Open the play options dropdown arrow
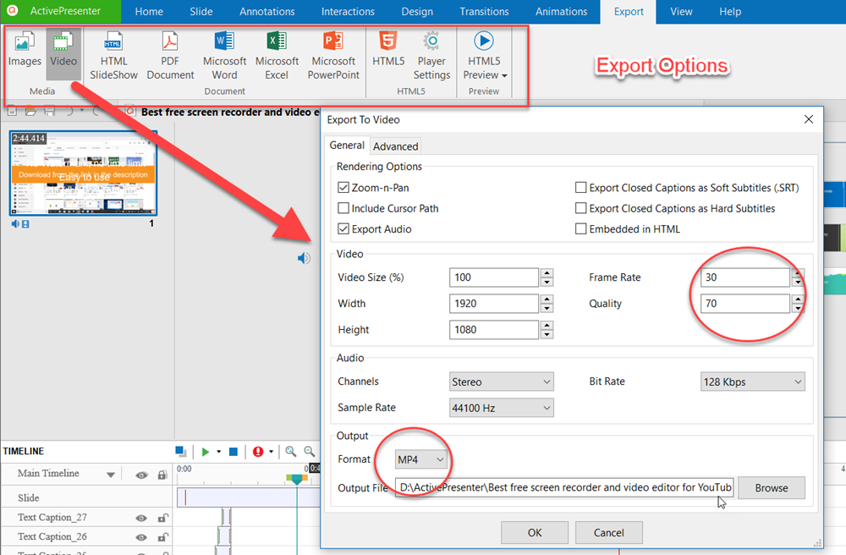The height and width of the screenshot is (555, 846). 218,452
